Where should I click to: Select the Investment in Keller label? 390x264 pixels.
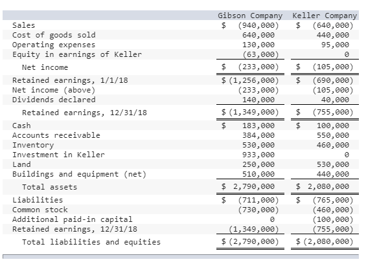point(58,155)
